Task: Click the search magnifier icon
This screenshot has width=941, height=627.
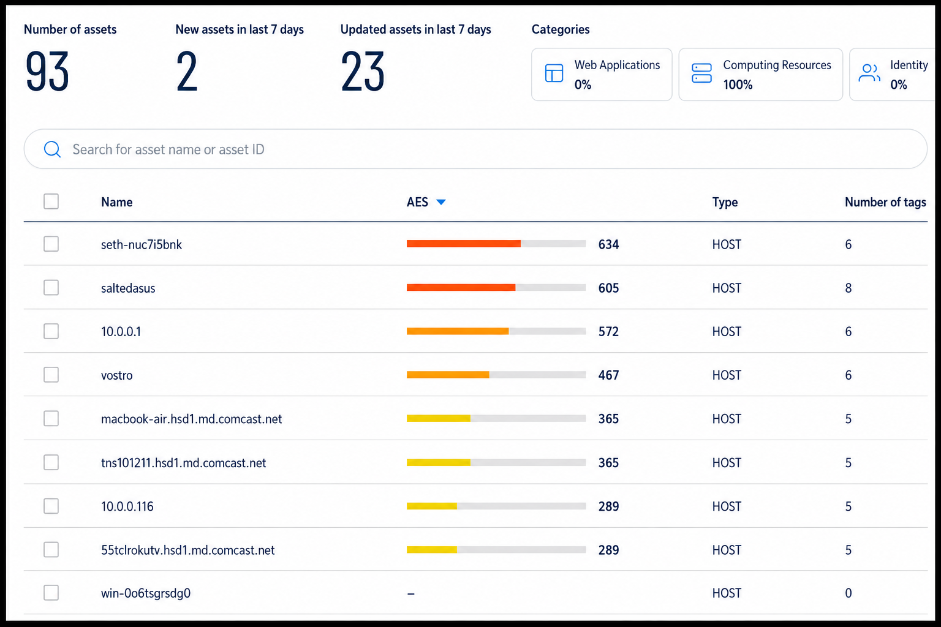Action: click(x=53, y=149)
